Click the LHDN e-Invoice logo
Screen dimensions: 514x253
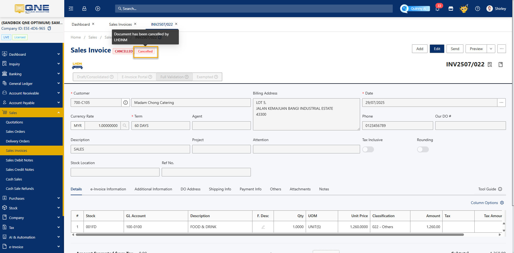(x=77, y=66)
